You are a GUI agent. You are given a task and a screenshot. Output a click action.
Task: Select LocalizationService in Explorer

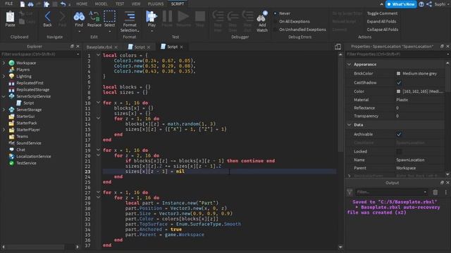[33, 156]
